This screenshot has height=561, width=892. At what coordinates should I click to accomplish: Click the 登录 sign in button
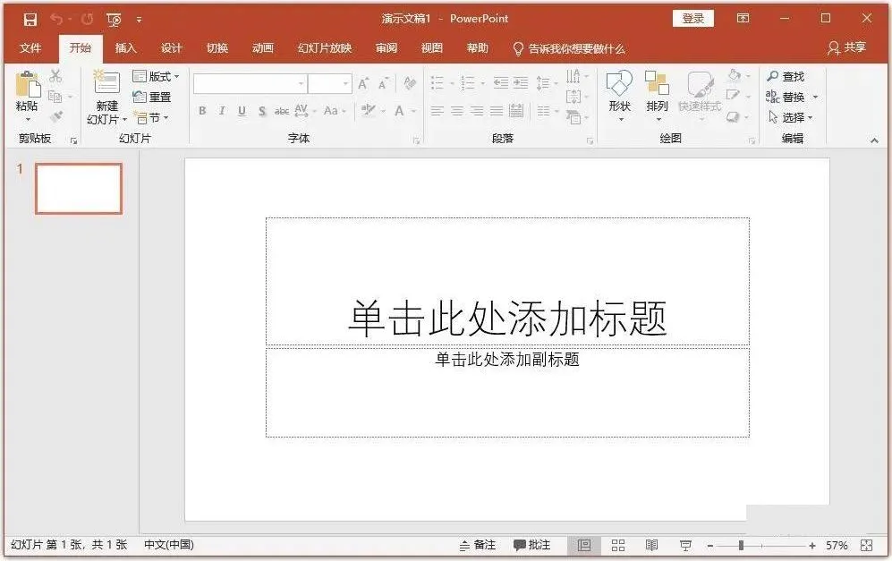(693, 18)
